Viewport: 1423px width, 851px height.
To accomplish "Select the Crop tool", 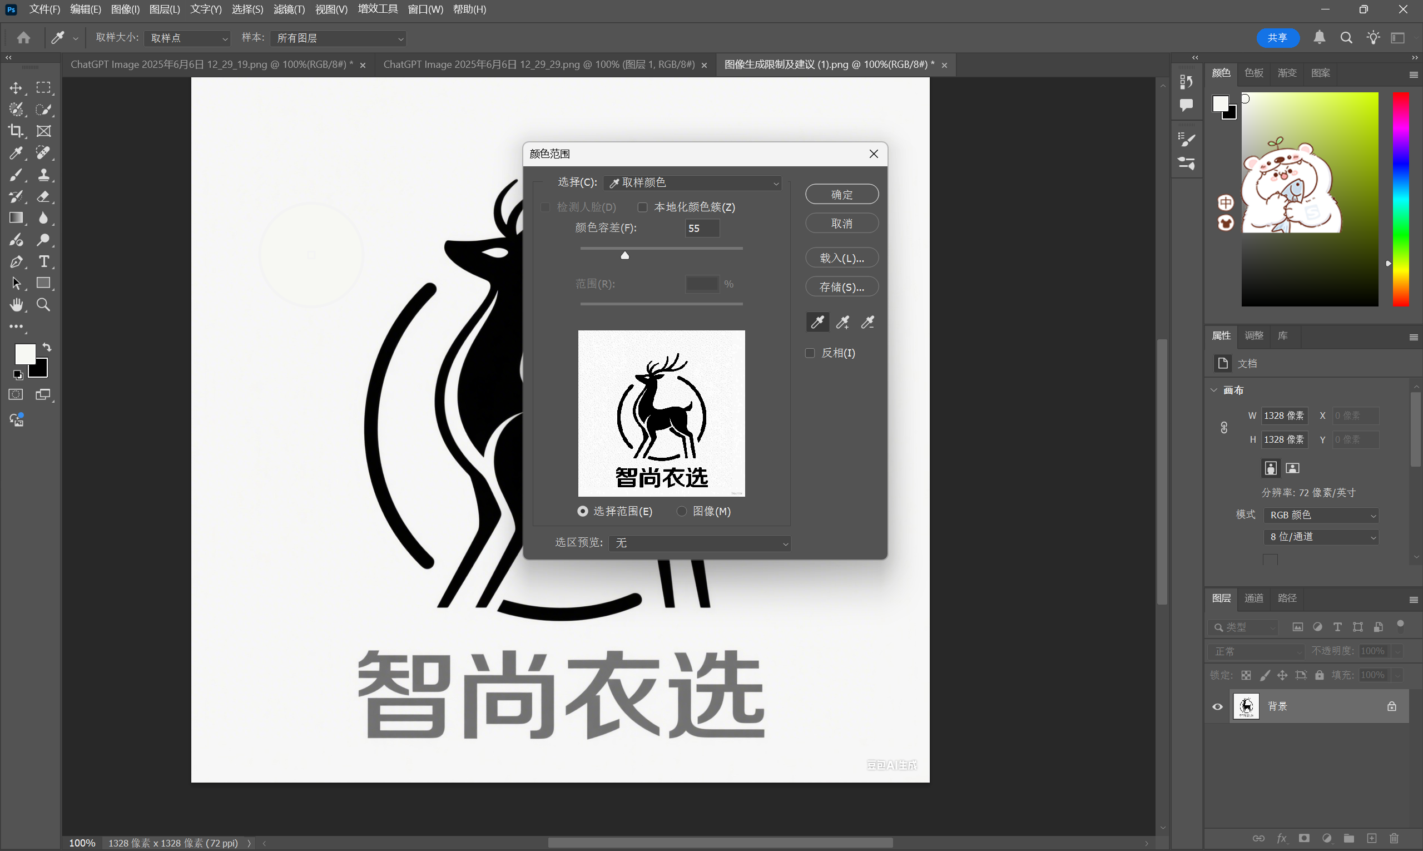I will pyautogui.click(x=16, y=131).
